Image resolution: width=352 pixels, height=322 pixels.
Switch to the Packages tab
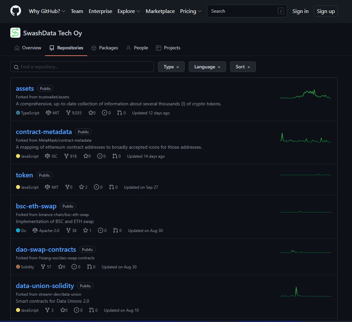pos(105,48)
